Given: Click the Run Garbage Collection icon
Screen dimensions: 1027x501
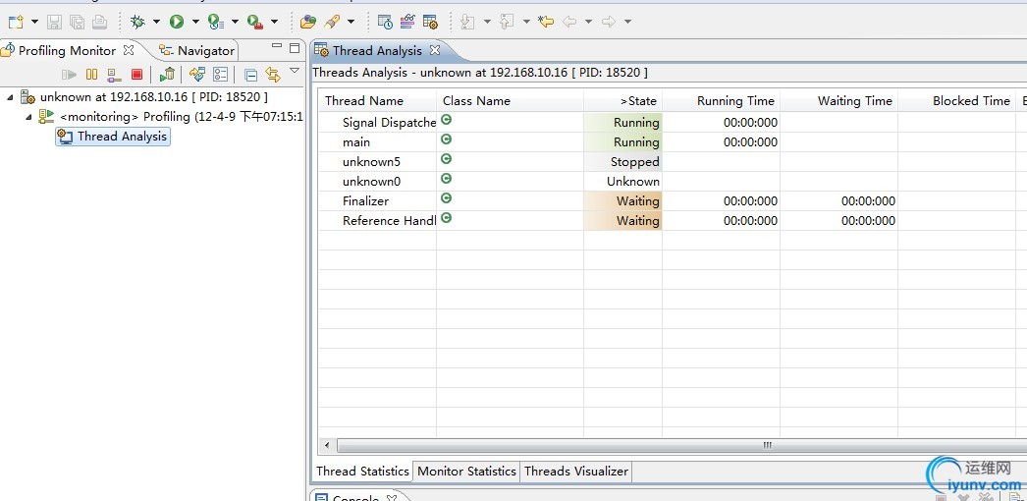Looking at the screenshot, I should [168, 75].
